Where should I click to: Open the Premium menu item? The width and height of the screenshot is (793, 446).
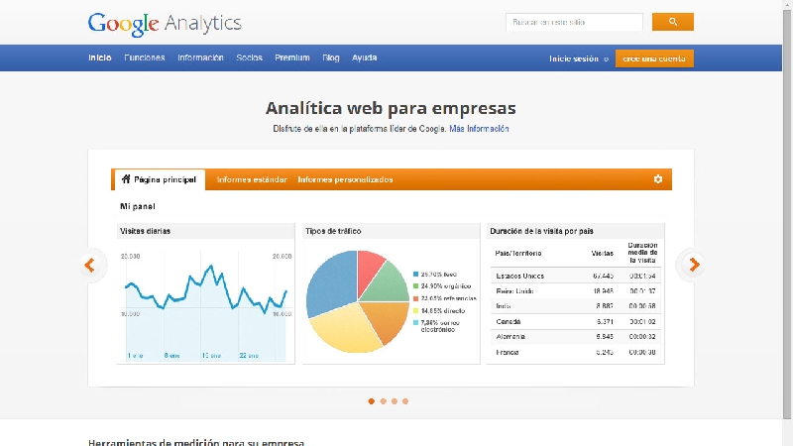(292, 57)
